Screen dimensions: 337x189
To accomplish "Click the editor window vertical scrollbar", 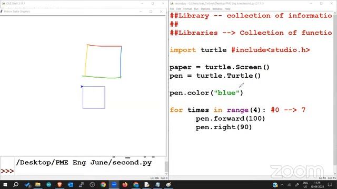I will tap(335, 93).
